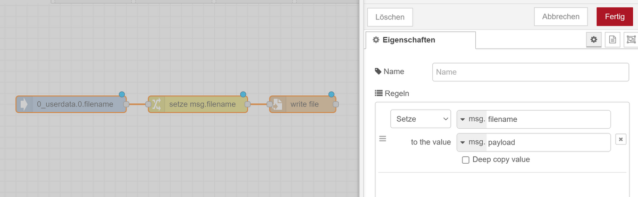Remove the rule with x button
Screen dimensions: 638x197
coord(620,139)
